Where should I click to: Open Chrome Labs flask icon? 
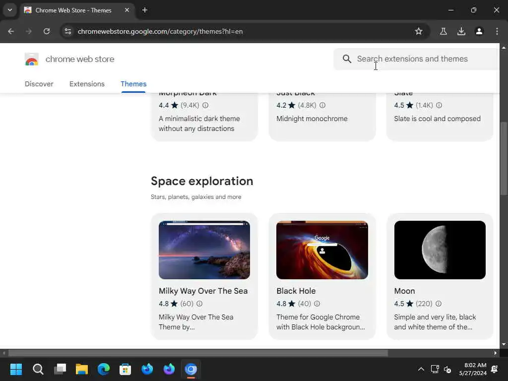point(443,31)
